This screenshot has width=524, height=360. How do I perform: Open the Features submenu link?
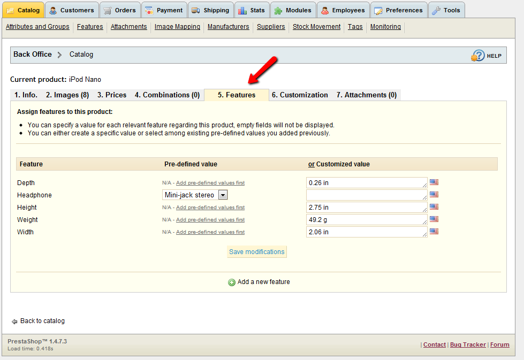tap(90, 27)
